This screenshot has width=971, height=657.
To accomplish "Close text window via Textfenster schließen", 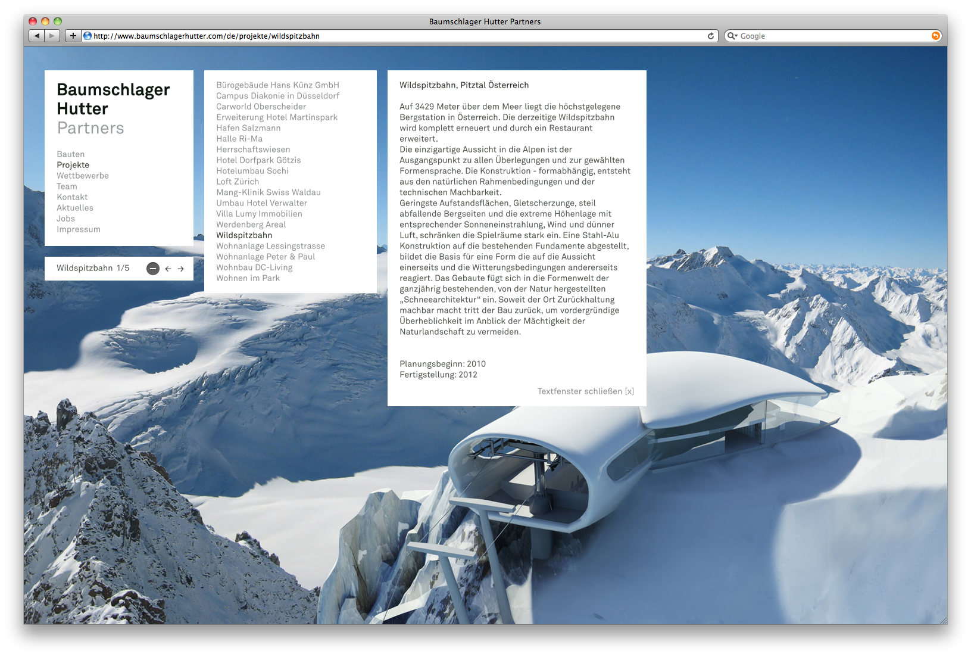I will (x=586, y=391).
